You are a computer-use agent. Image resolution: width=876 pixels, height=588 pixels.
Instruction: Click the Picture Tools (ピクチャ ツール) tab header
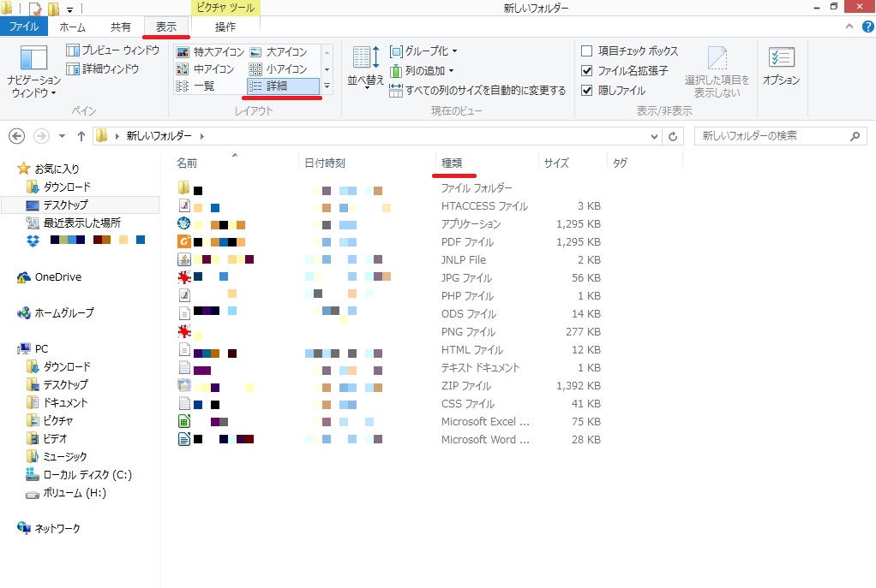pos(225,8)
